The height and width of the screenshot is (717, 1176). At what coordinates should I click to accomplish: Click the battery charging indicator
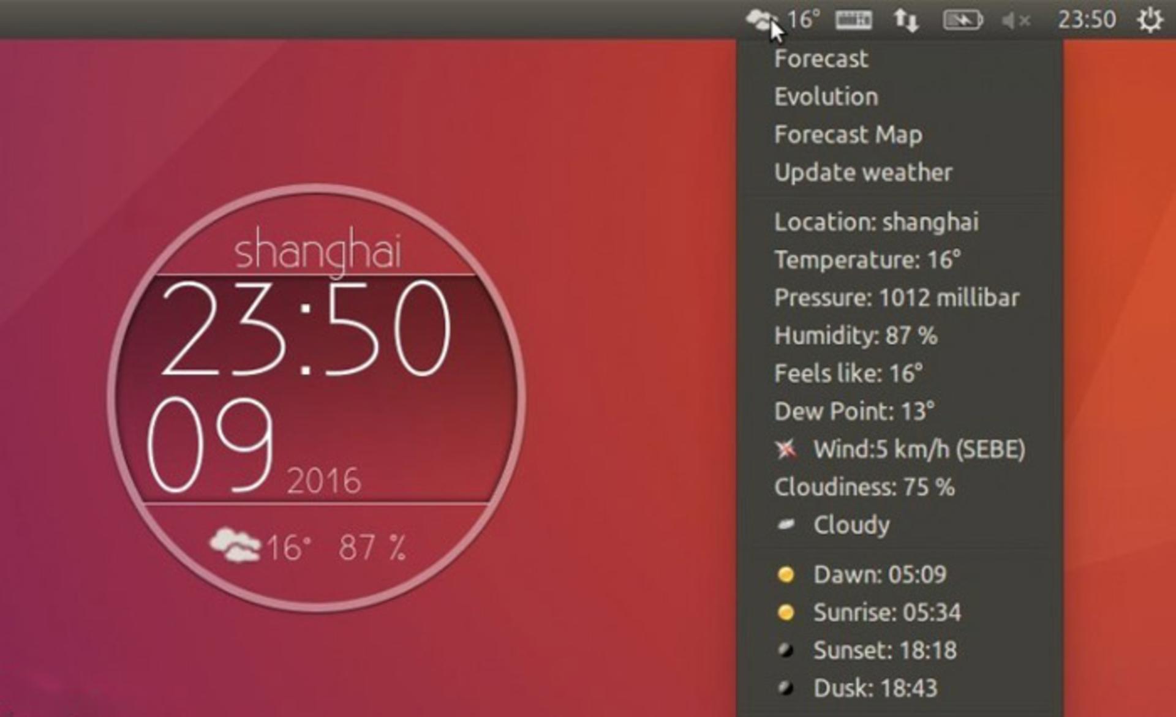tap(962, 20)
